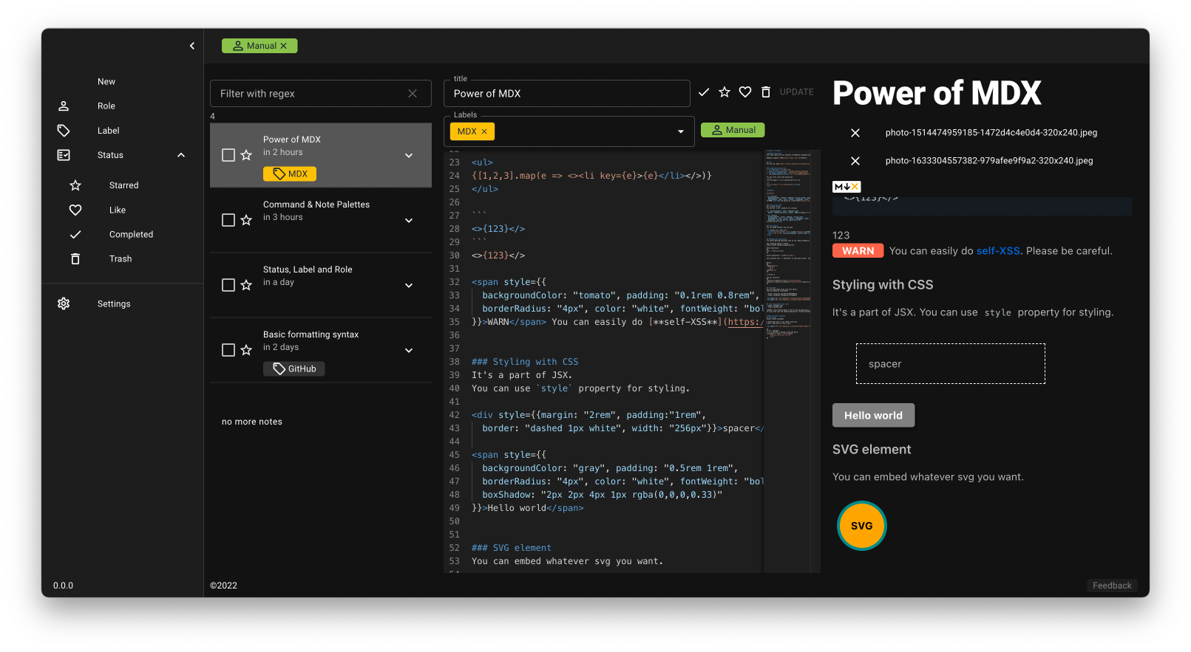Star the Status, Label and Role note
Screen dimensions: 1191x652
[246, 285]
